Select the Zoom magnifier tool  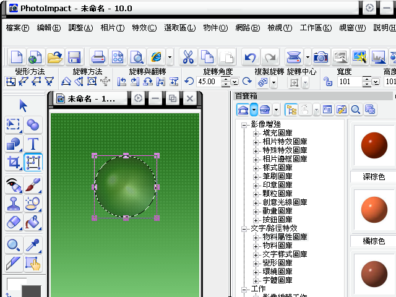[x=14, y=245]
